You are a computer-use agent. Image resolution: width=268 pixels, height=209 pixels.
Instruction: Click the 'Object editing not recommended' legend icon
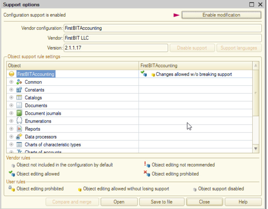pyautogui.click(x=147, y=165)
